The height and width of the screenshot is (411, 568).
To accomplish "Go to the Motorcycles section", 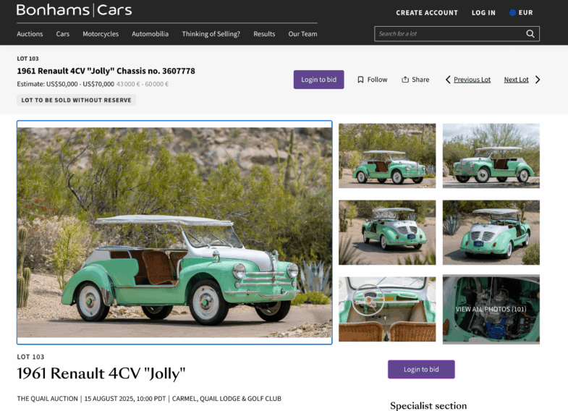I will pyautogui.click(x=101, y=34).
